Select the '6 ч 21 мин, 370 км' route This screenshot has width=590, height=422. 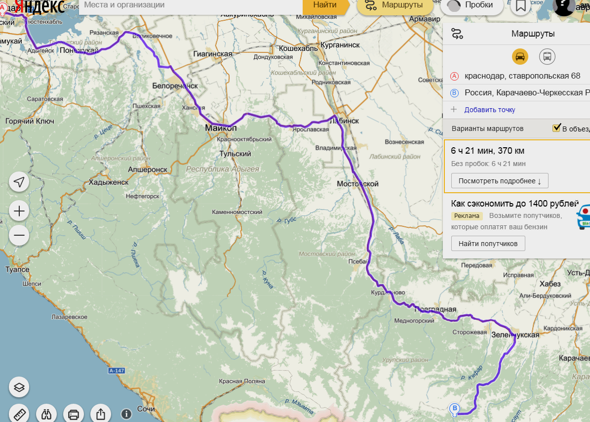click(517, 166)
